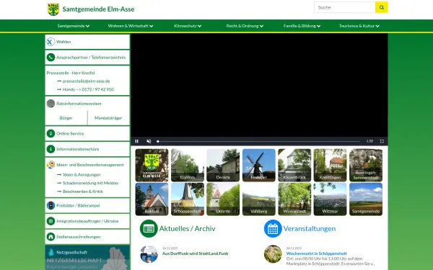
Task: Click the Samtgemeinde Elm-Asse coat of arms logo
Action: pyautogui.click(x=53, y=9)
